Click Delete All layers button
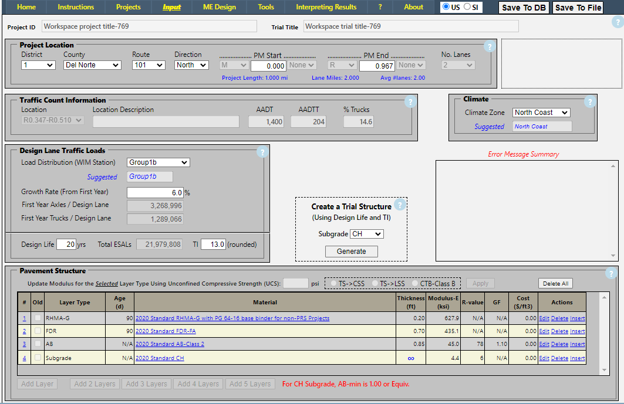 (555, 284)
